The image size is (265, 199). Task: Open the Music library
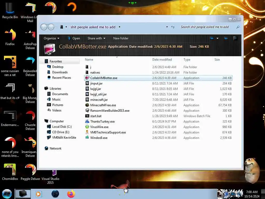coord(56,99)
